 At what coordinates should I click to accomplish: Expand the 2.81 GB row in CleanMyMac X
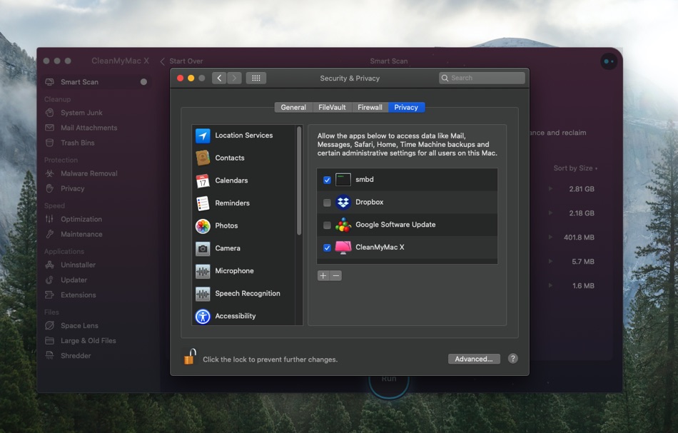tap(550, 189)
